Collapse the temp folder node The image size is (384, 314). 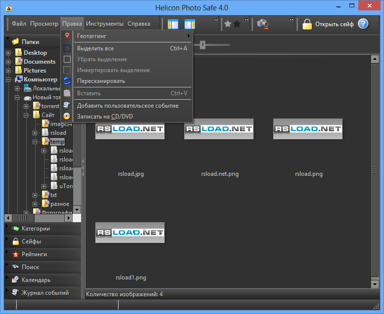(35, 142)
